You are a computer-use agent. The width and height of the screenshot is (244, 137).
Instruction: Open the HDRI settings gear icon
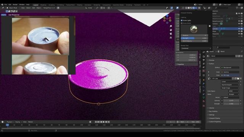[x=210, y=26]
